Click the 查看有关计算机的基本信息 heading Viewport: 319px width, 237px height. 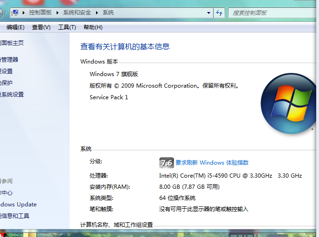pos(125,46)
